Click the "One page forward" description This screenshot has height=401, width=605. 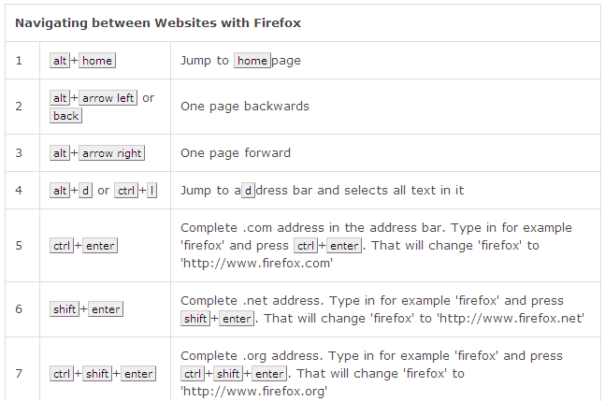[x=236, y=153]
